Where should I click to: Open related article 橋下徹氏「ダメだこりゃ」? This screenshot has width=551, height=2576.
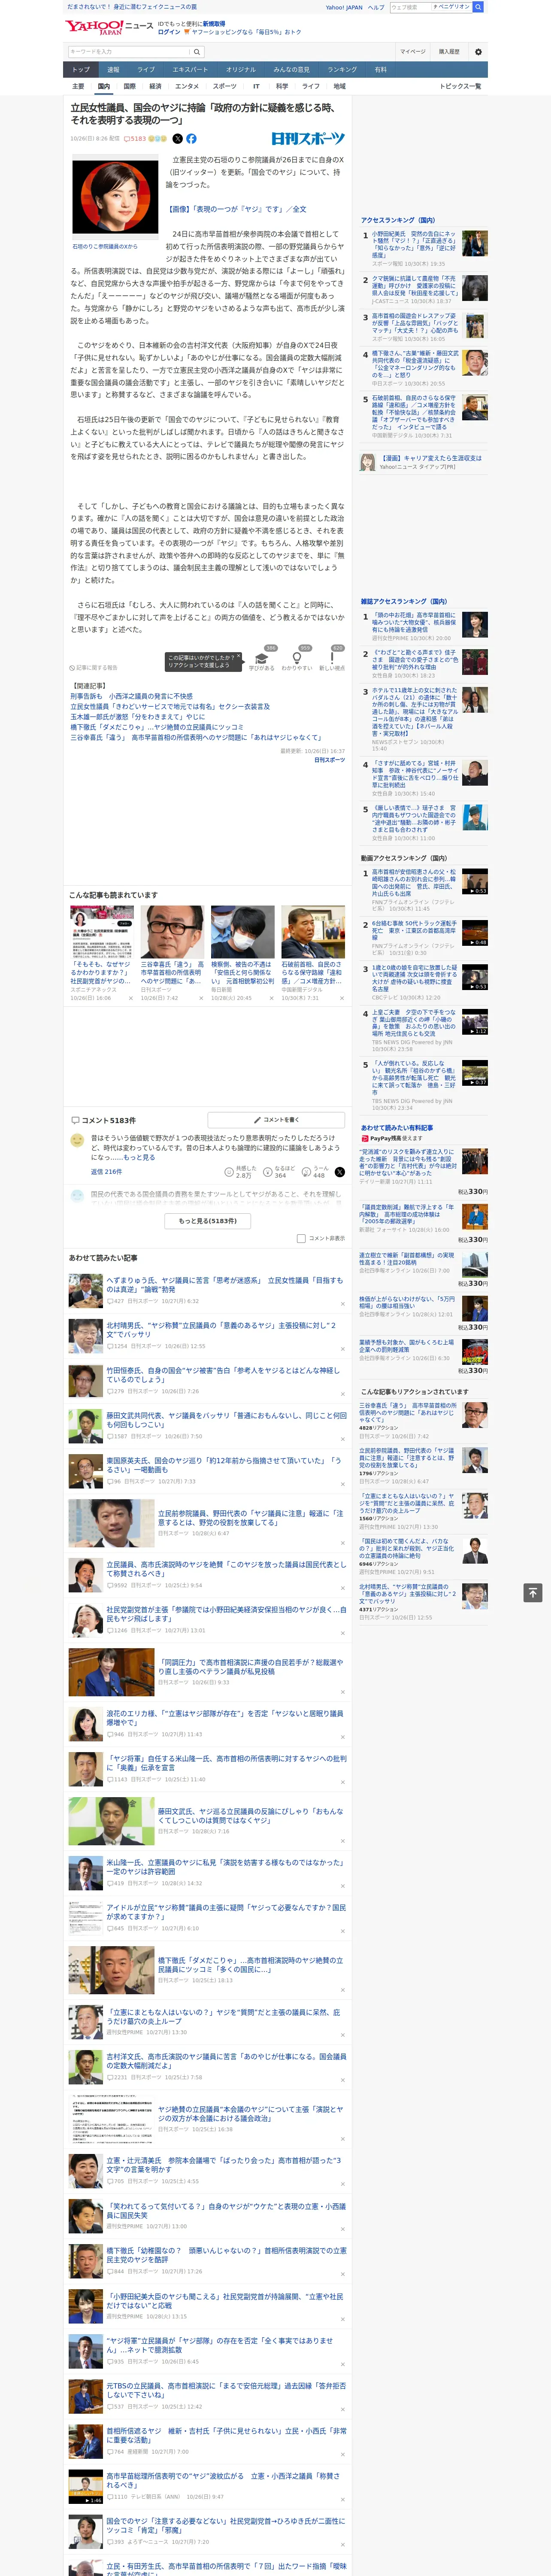[x=156, y=726]
